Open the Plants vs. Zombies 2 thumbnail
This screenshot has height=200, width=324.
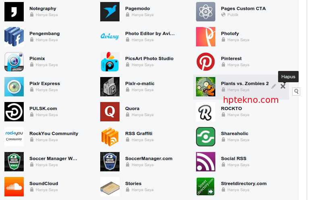[x=206, y=87]
